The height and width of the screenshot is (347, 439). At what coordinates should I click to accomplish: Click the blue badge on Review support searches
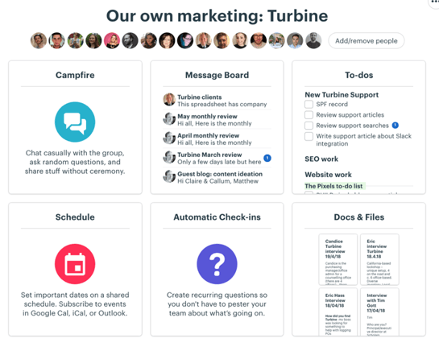(395, 125)
